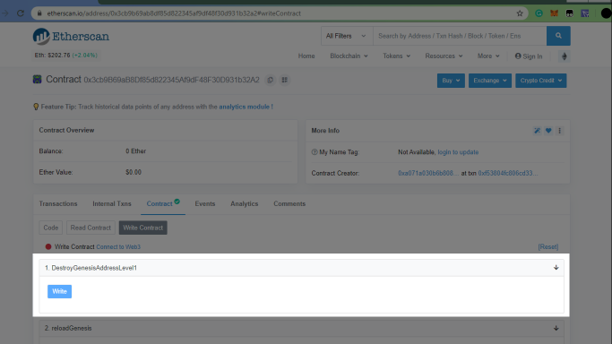Screen dimensions: 612x344
Task: Click the My Name Tag help question icon
Action: (x=315, y=152)
